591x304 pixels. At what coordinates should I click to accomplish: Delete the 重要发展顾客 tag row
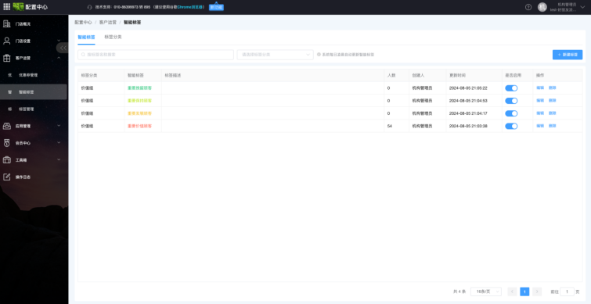click(552, 113)
